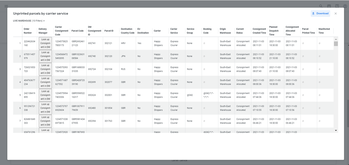Sort by DM Consignment ID header
This screenshot has height=165, width=349.
click(95, 31)
